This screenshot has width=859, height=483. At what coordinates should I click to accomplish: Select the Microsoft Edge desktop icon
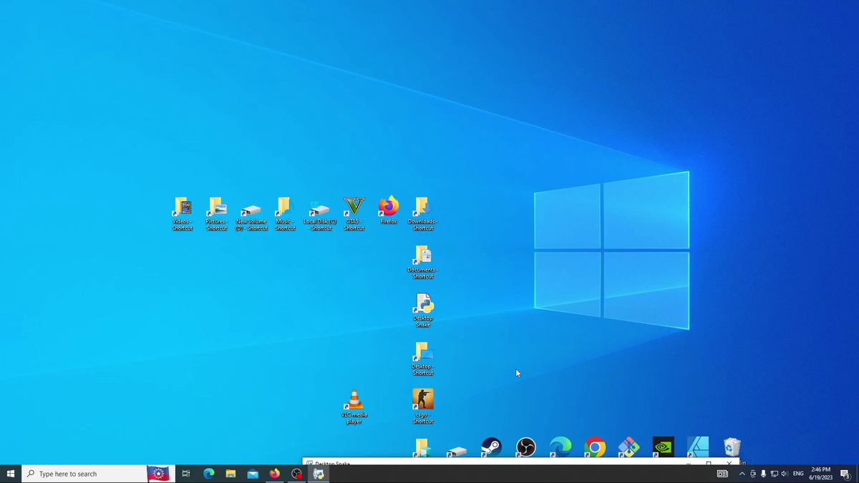point(560,447)
